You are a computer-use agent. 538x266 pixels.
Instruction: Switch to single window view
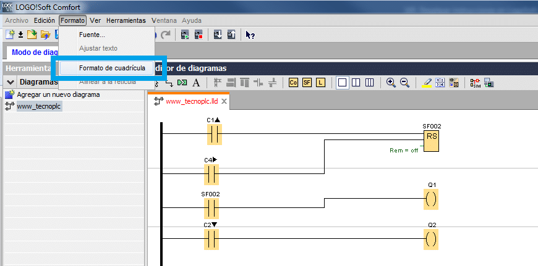click(x=343, y=83)
